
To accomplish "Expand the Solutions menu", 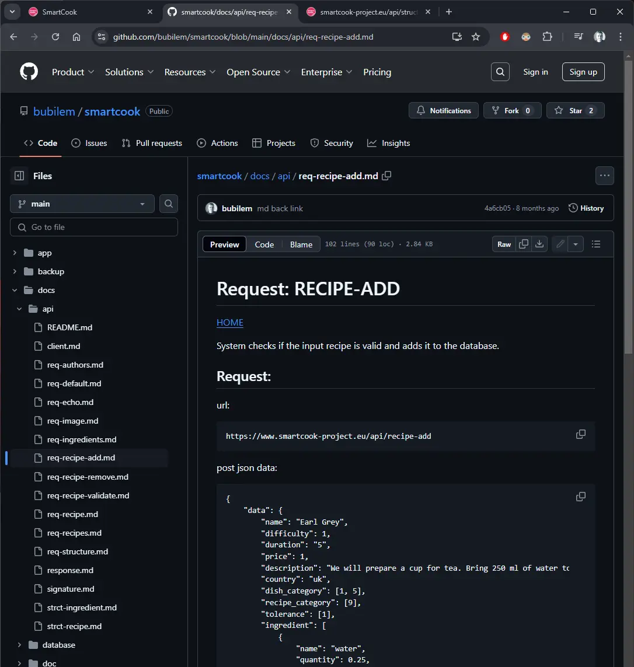I will click(130, 72).
